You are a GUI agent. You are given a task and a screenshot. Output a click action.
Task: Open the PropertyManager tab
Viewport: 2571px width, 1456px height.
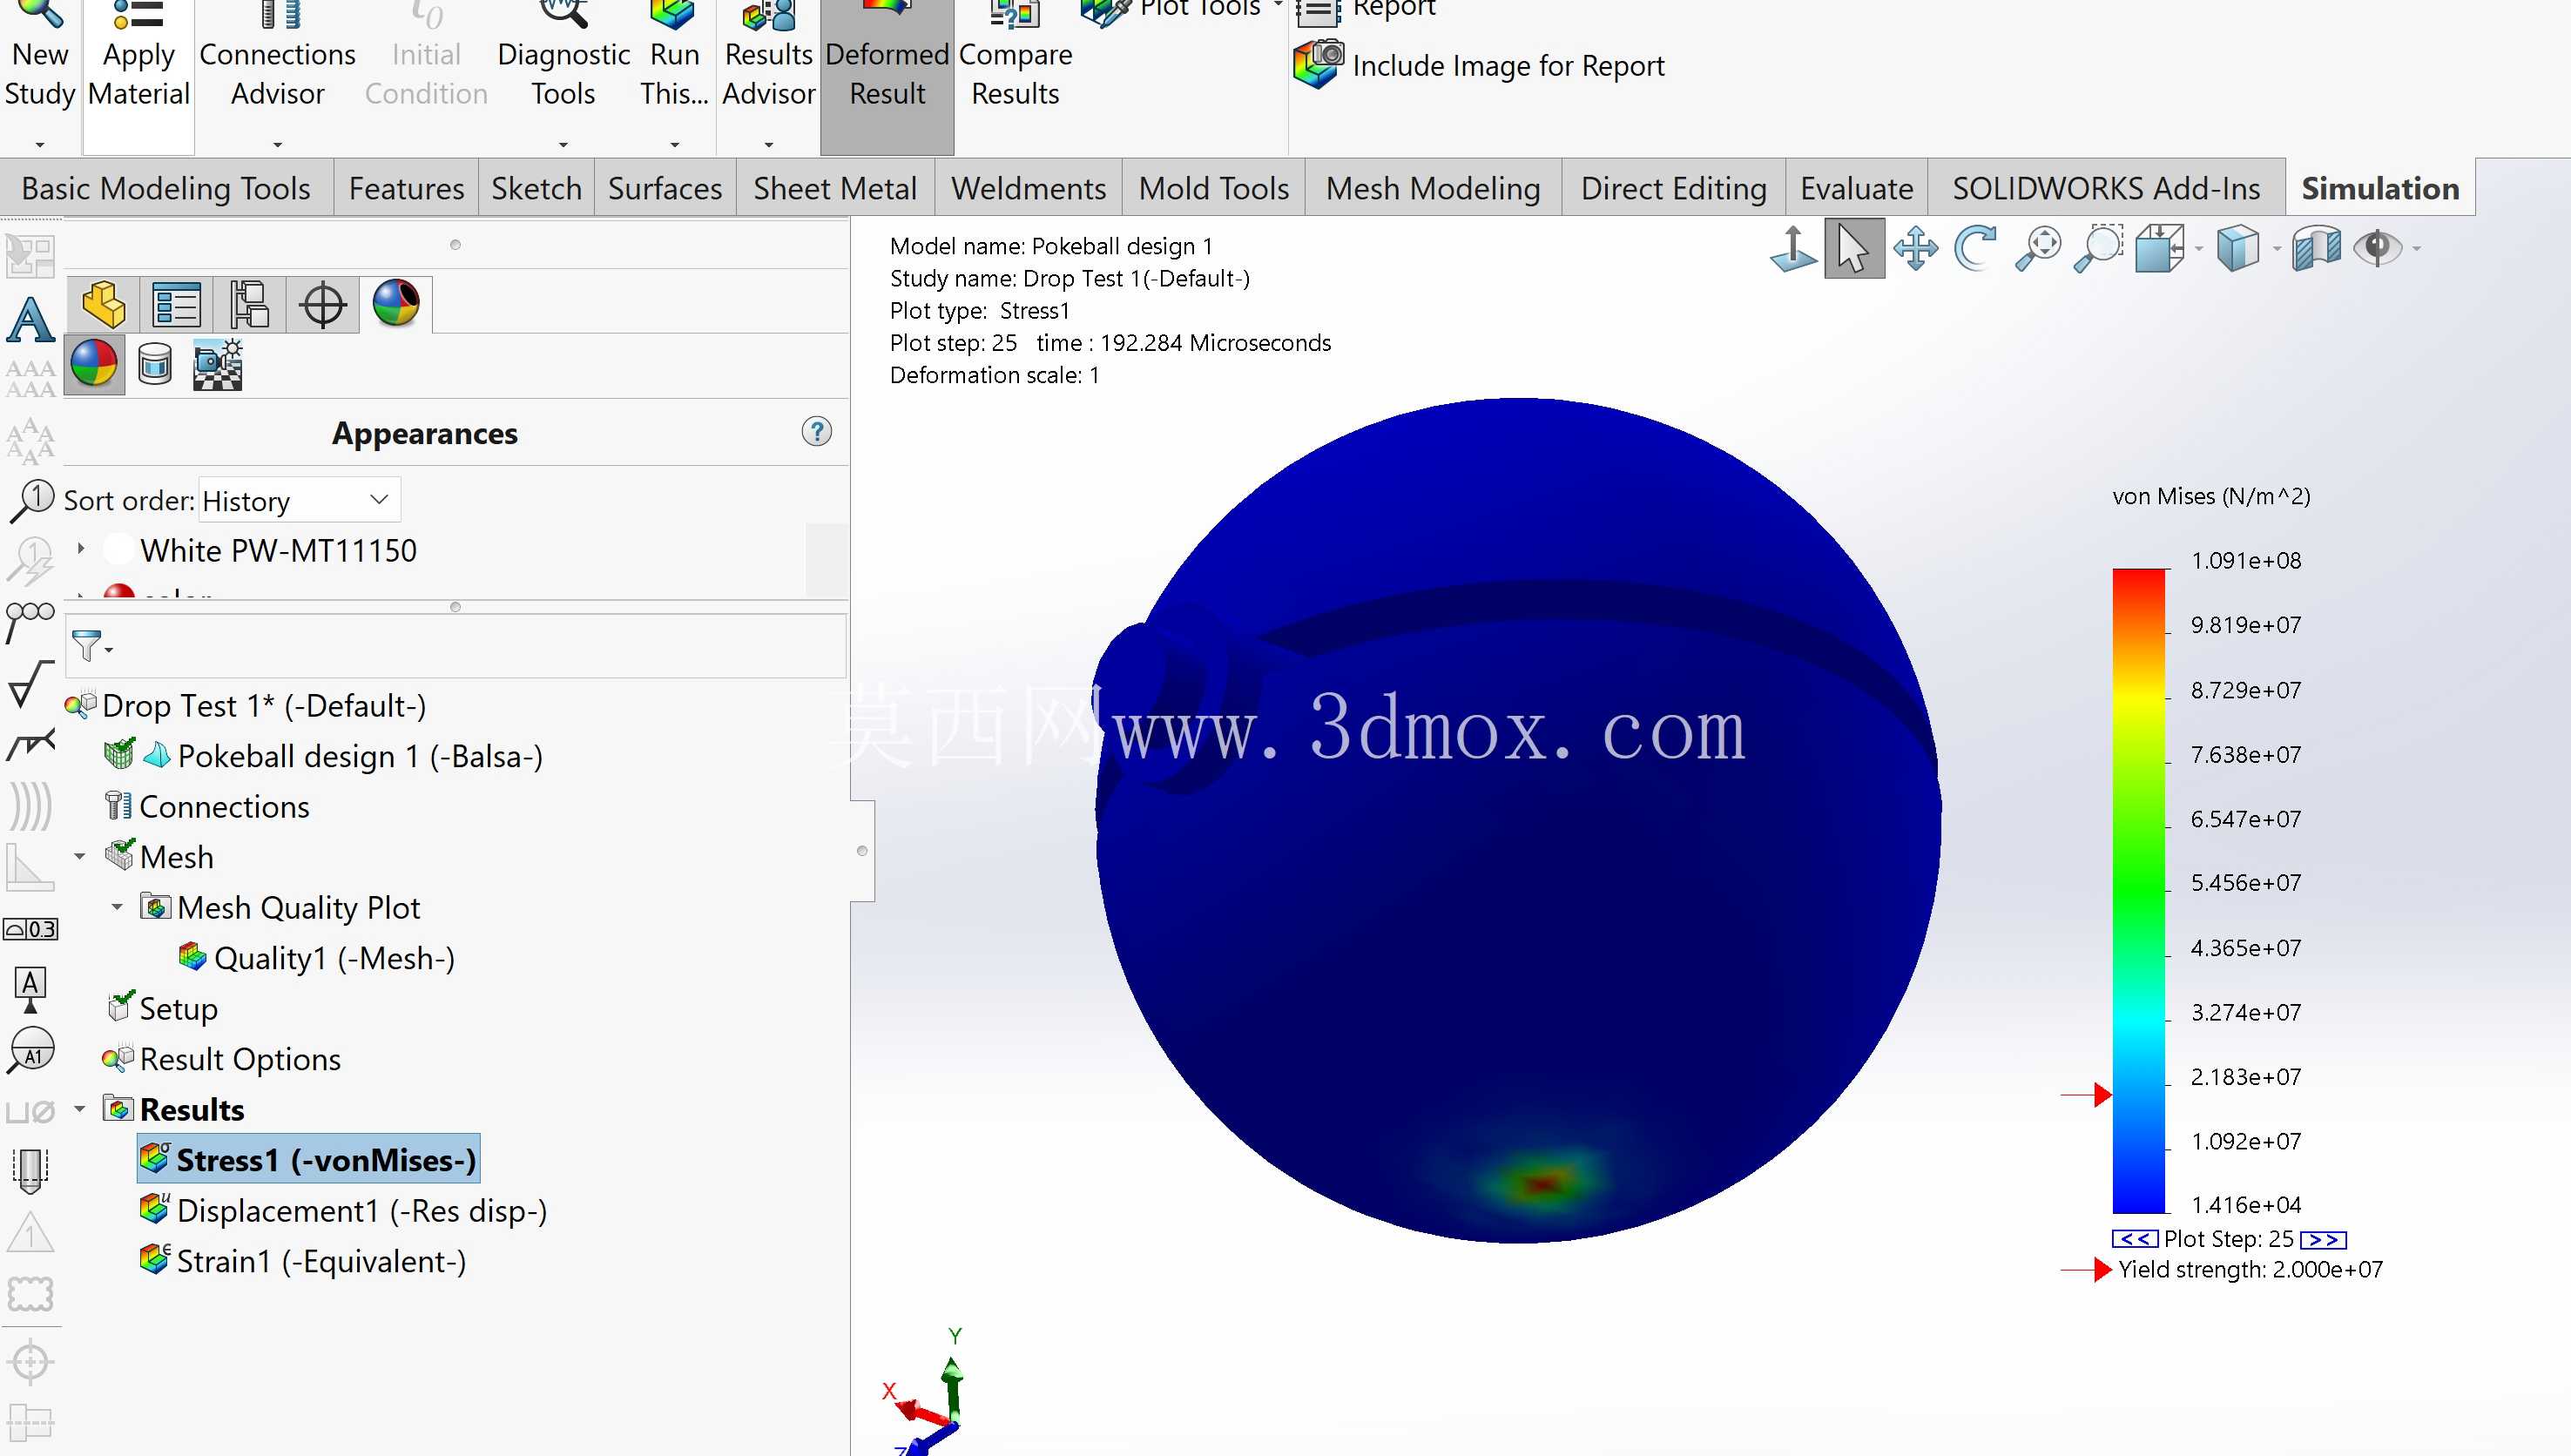177,305
